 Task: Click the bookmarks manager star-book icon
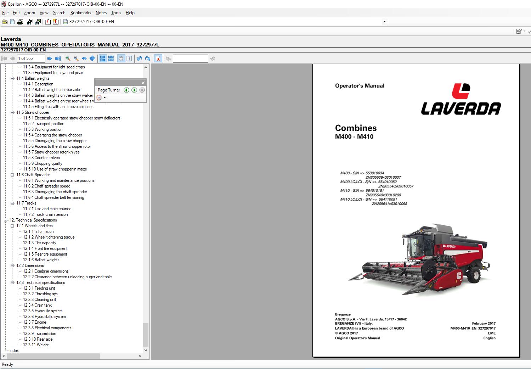[56, 22]
